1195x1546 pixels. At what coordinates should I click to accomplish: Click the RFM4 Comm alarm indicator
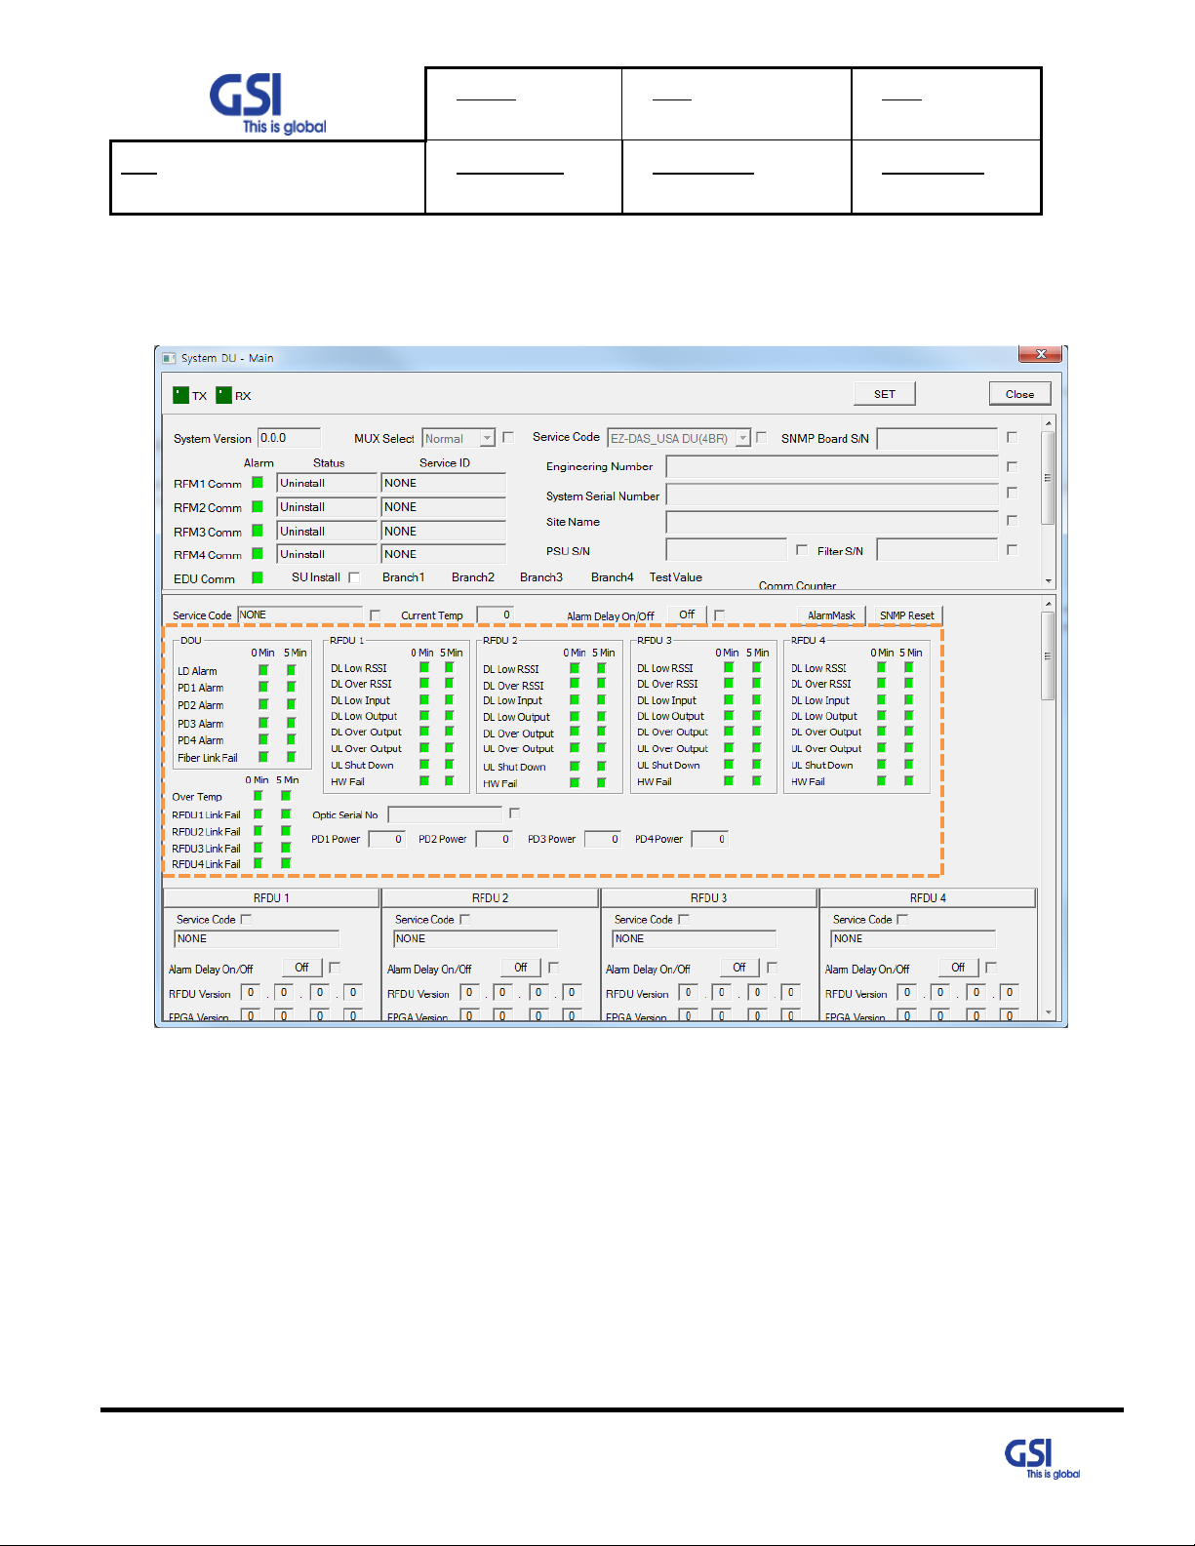tap(258, 553)
